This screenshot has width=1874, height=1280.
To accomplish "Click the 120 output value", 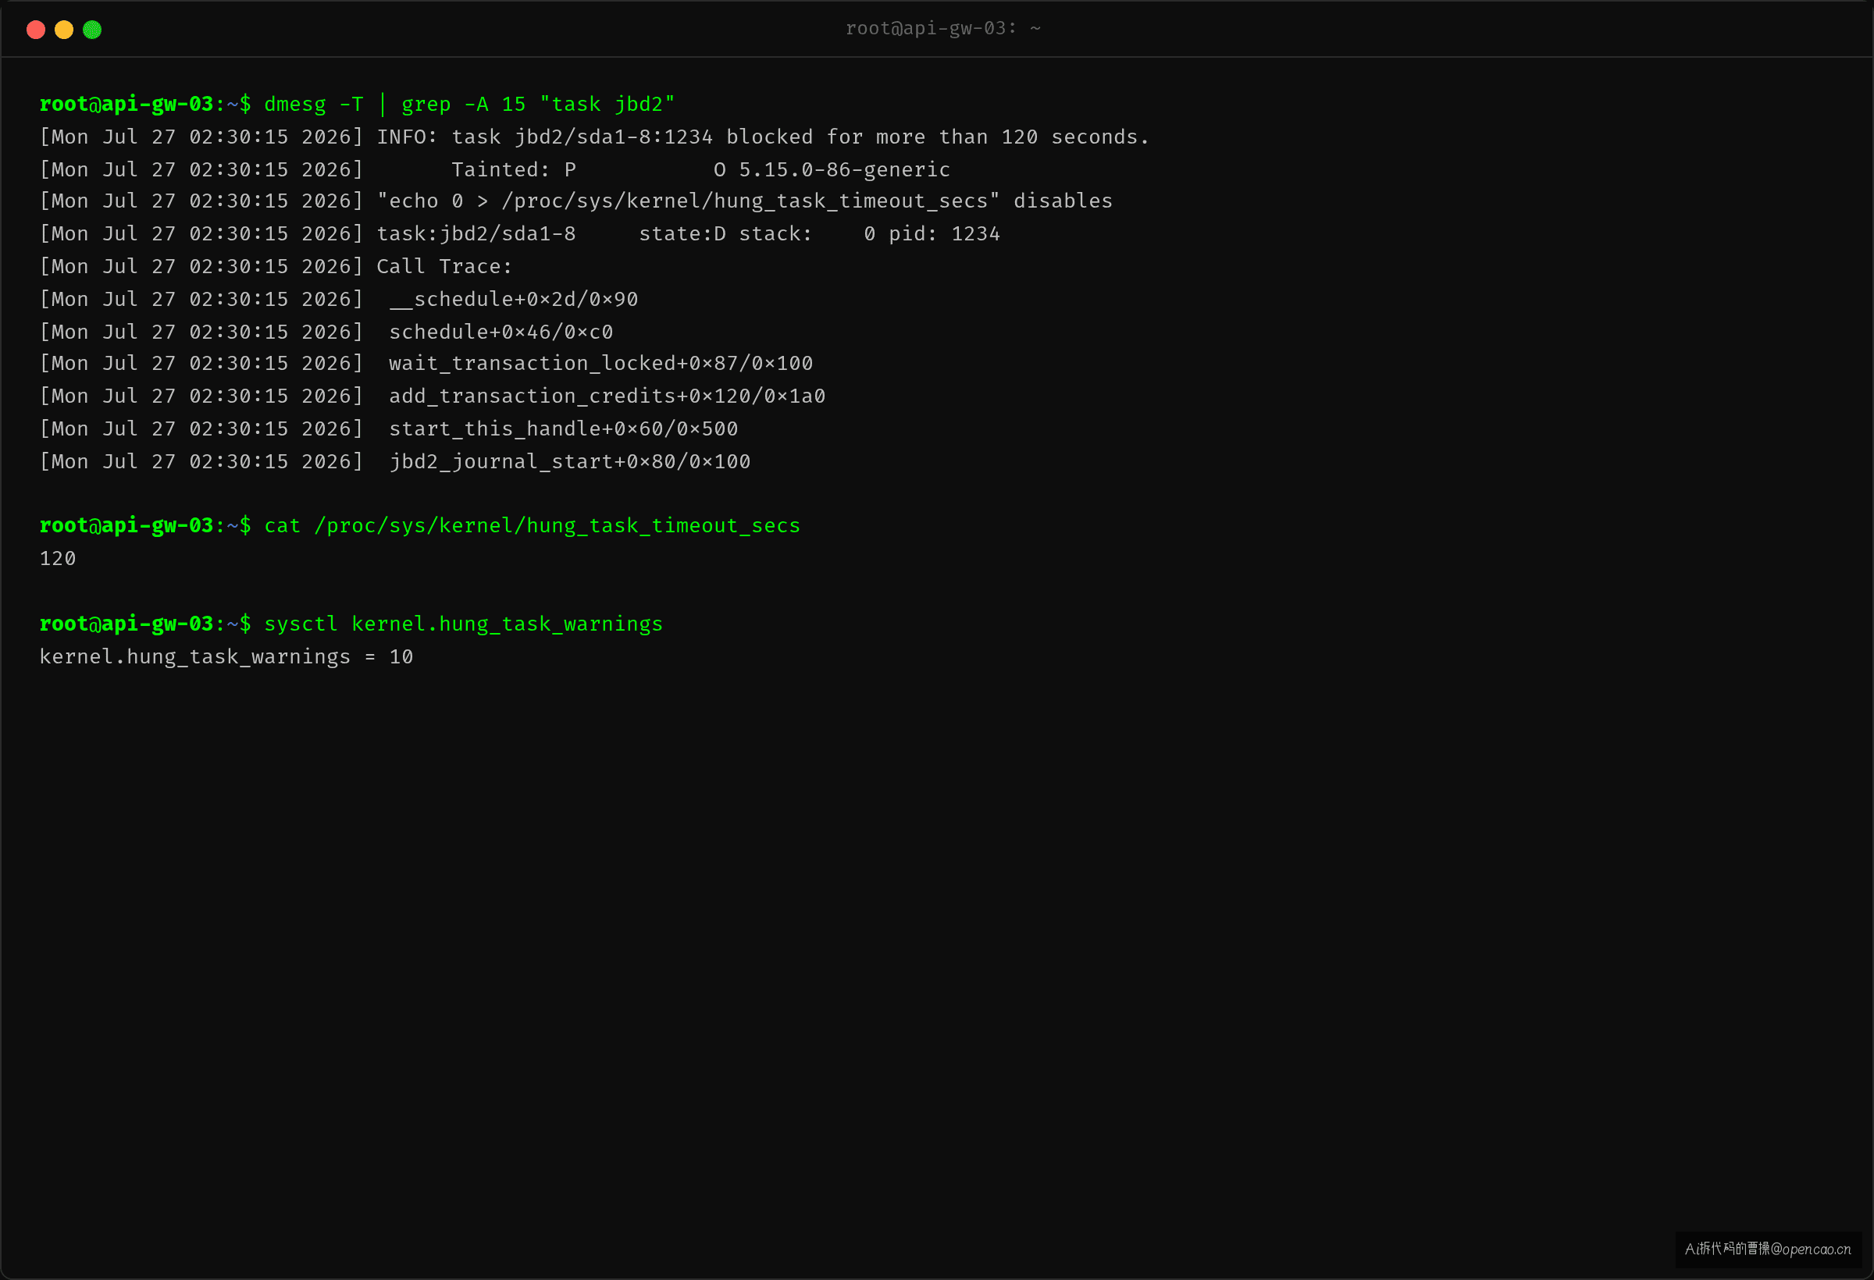I will (x=58, y=559).
